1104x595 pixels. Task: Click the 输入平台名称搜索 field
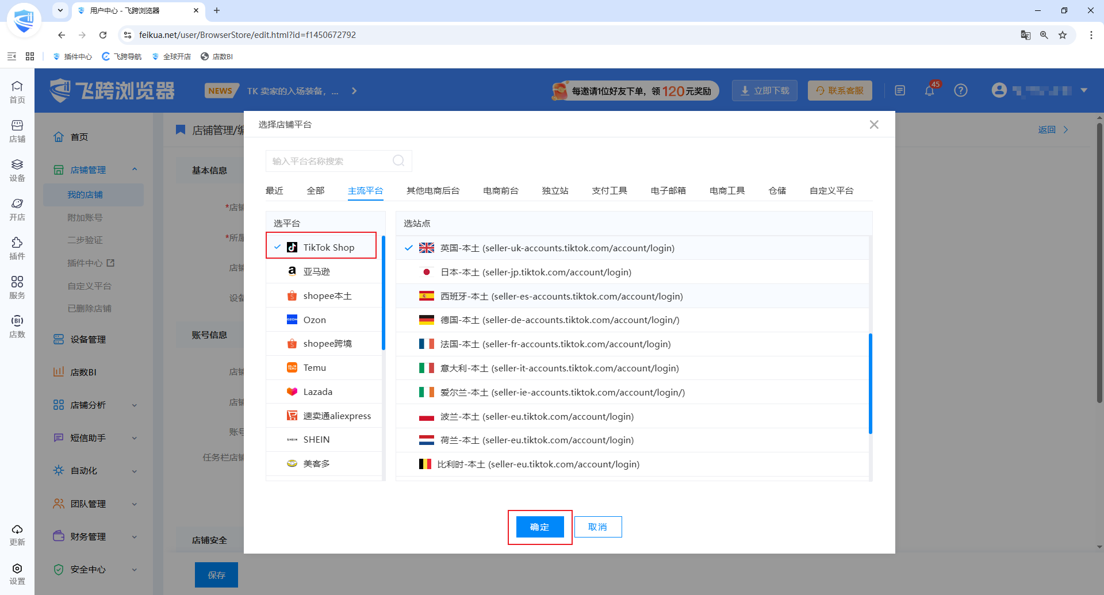pos(339,161)
